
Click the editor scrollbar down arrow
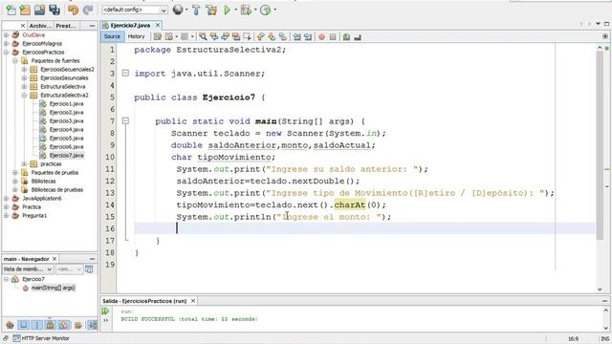(600, 290)
